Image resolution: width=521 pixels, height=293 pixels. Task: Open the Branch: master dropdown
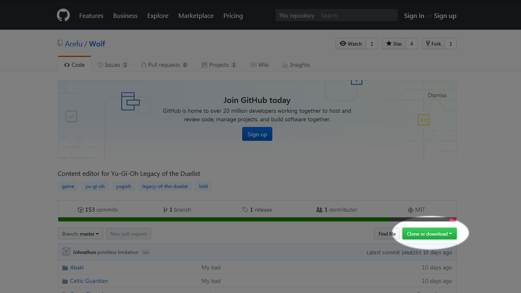click(81, 234)
